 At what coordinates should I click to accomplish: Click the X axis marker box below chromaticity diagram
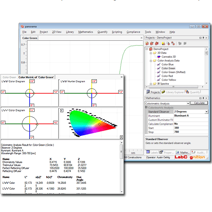click(121, 137)
